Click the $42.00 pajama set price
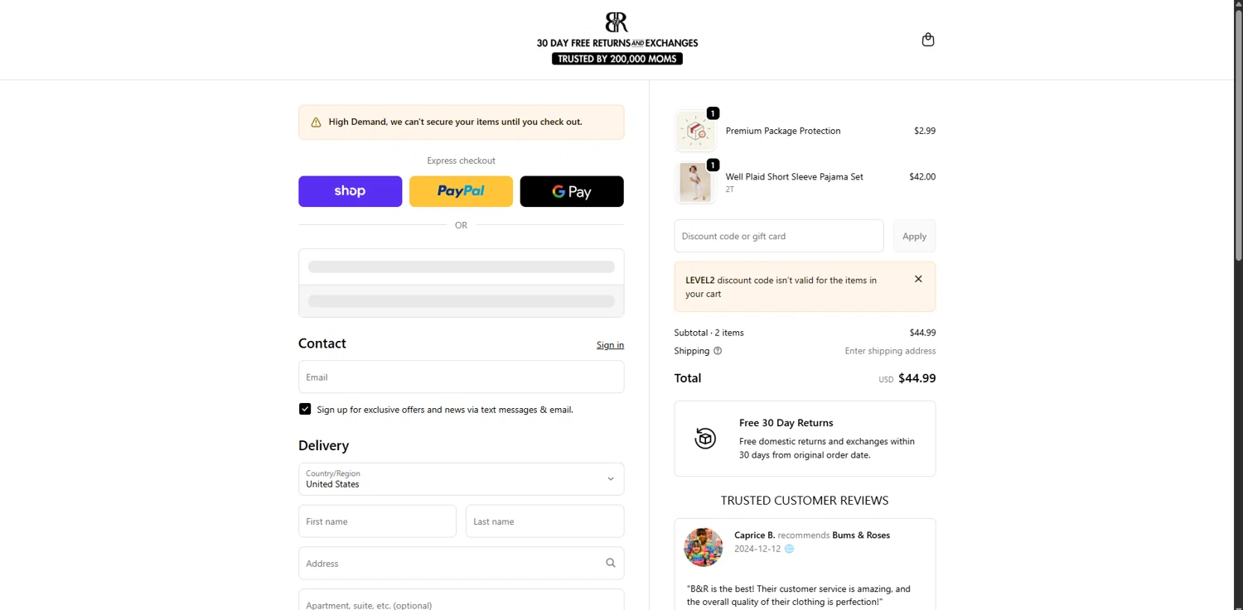The height and width of the screenshot is (610, 1243). 922,176
